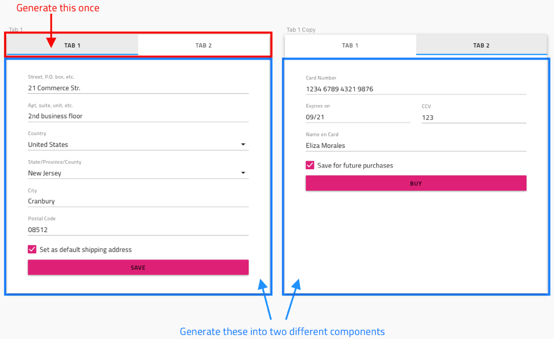The height and width of the screenshot is (339, 554).
Task: Click the CCV field
Action: click(x=474, y=118)
